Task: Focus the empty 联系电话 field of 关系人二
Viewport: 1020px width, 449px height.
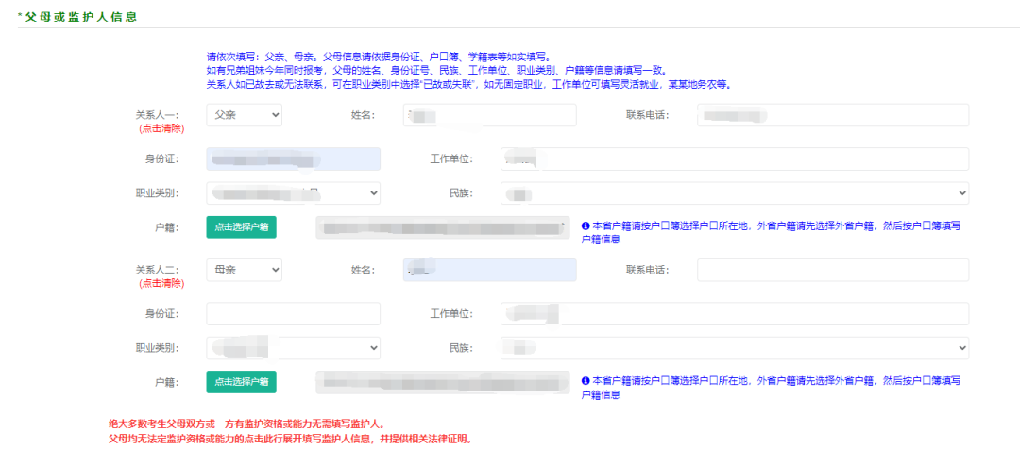Action: tap(833, 270)
